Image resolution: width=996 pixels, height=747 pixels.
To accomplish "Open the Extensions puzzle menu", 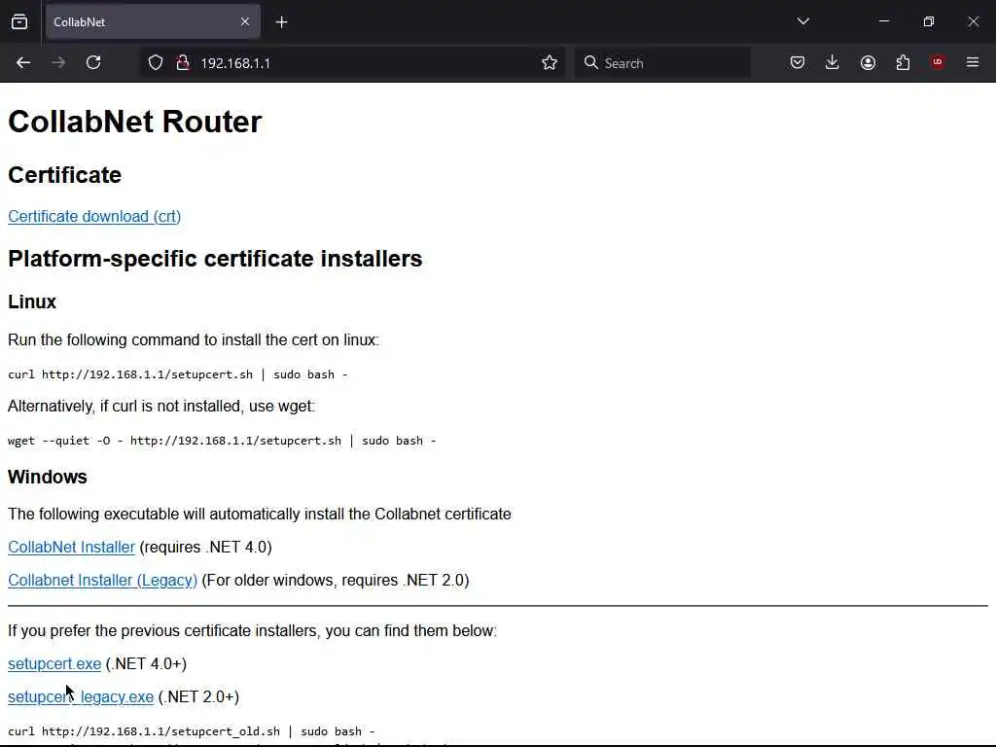I will [903, 63].
